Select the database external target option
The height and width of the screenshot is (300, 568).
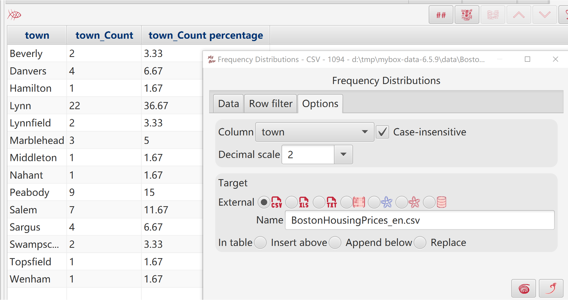pos(429,202)
